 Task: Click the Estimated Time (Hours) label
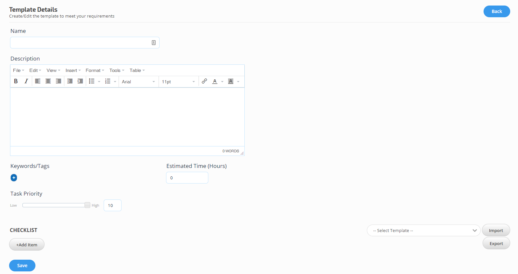point(197,166)
